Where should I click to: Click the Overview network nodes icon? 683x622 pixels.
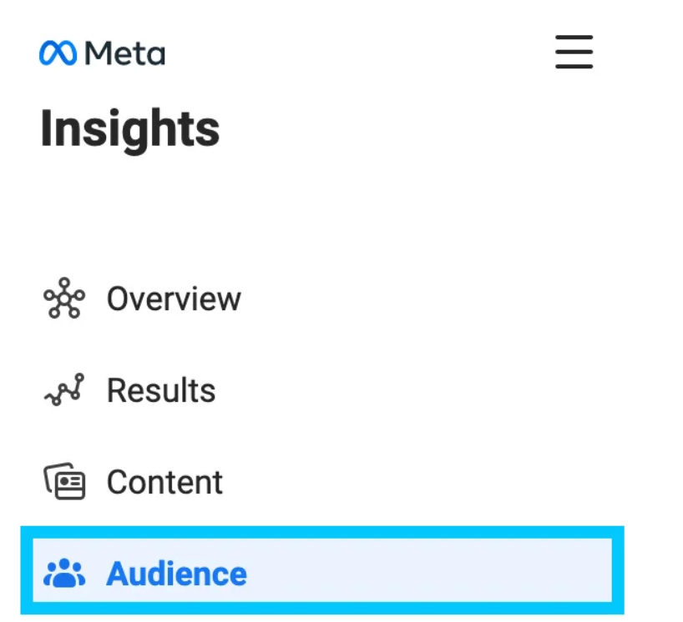click(63, 298)
